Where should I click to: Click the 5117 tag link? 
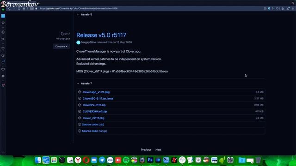point(65,34)
